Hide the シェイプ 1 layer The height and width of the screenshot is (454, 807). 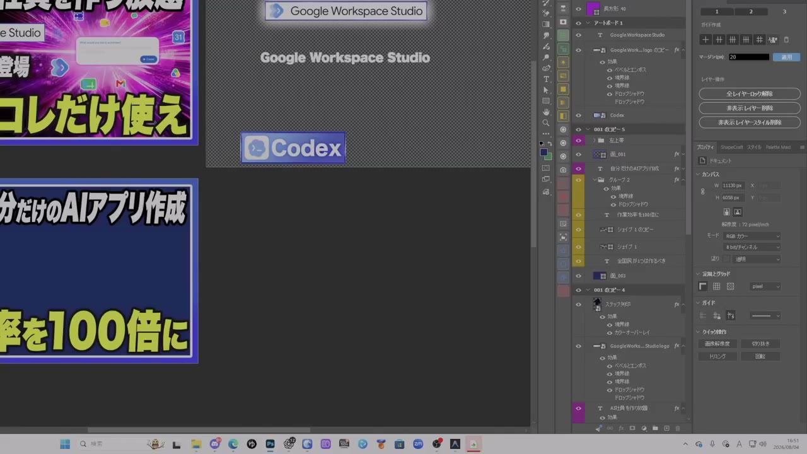click(578, 247)
